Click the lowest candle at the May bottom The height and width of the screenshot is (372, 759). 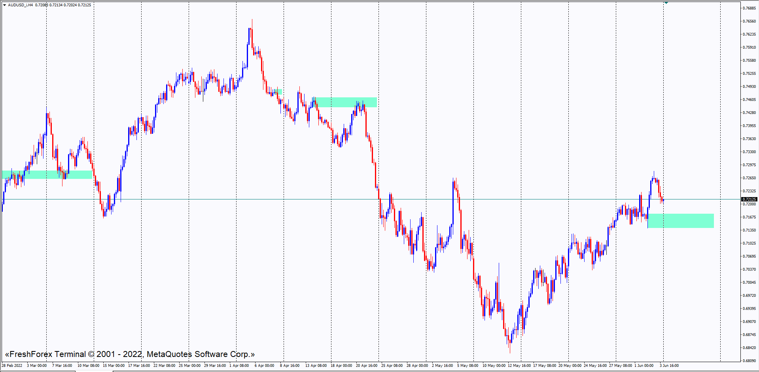click(510, 340)
